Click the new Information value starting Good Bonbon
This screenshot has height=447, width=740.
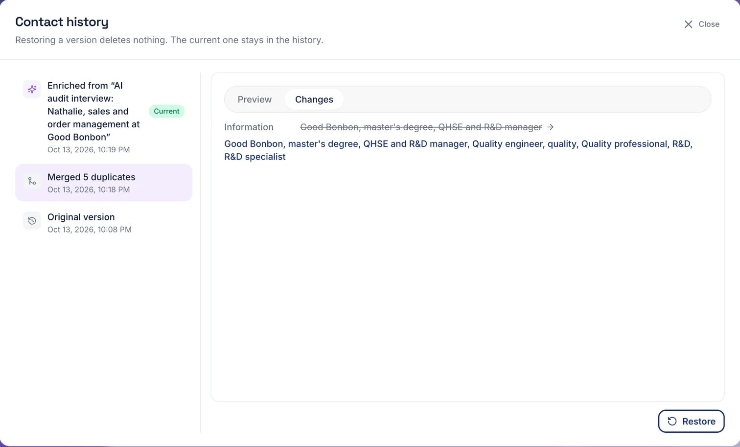pyautogui.click(x=458, y=150)
